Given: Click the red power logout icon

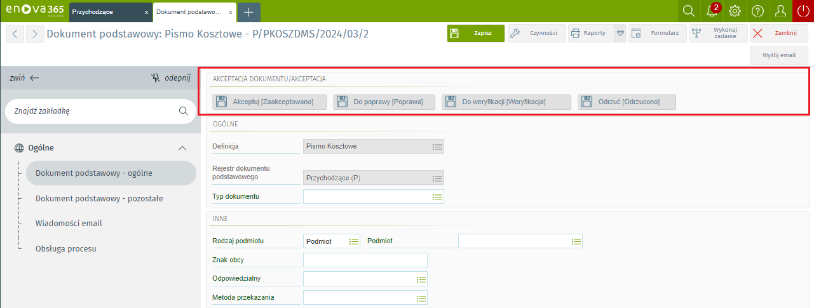Looking at the screenshot, I should pyautogui.click(x=803, y=11).
